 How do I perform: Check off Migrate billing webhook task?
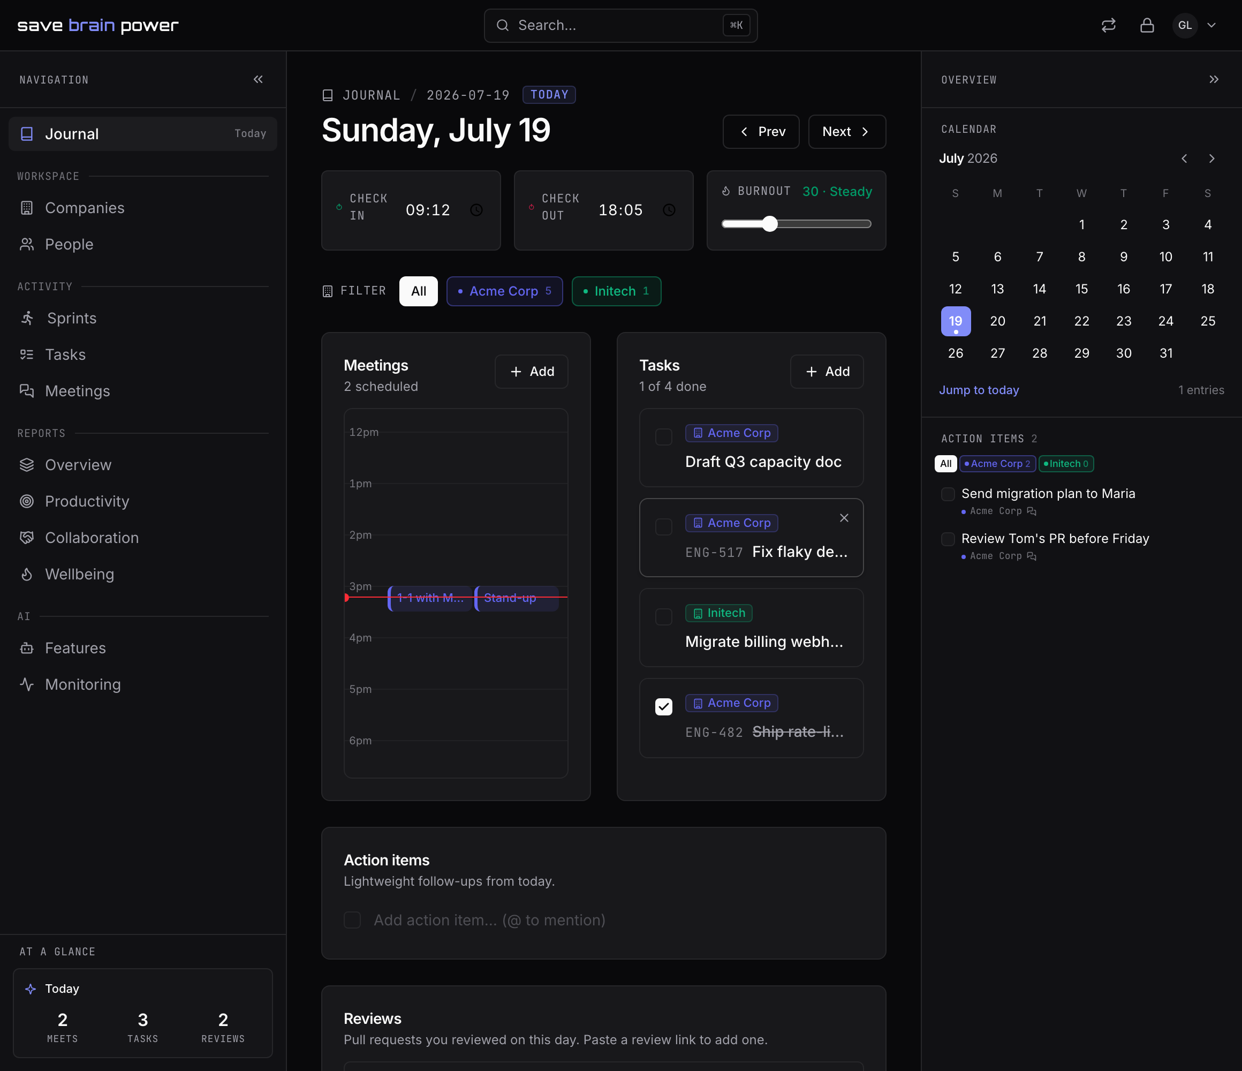(x=663, y=616)
